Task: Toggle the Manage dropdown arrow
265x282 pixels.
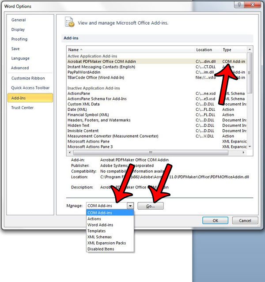Action: pyautogui.click(x=130, y=206)
